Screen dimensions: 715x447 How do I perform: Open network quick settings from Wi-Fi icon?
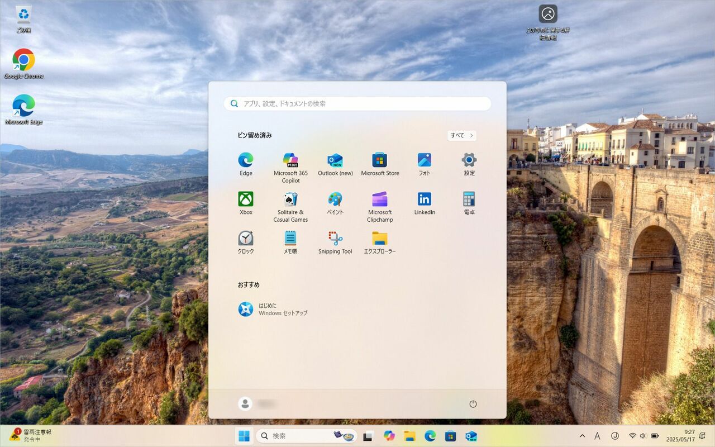pyautogui.click(x=632, y=436)
